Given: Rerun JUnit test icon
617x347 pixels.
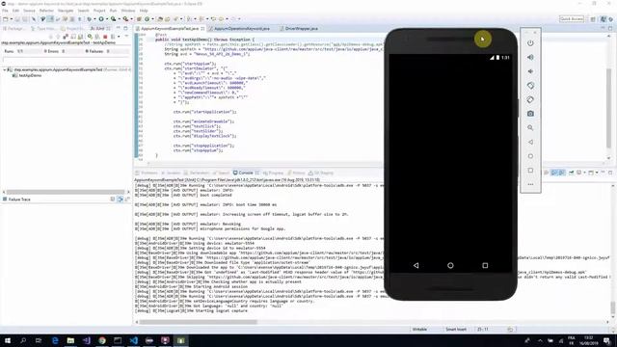Looking at the screenshot, I should pyautogui.click(x=90, y=37).
